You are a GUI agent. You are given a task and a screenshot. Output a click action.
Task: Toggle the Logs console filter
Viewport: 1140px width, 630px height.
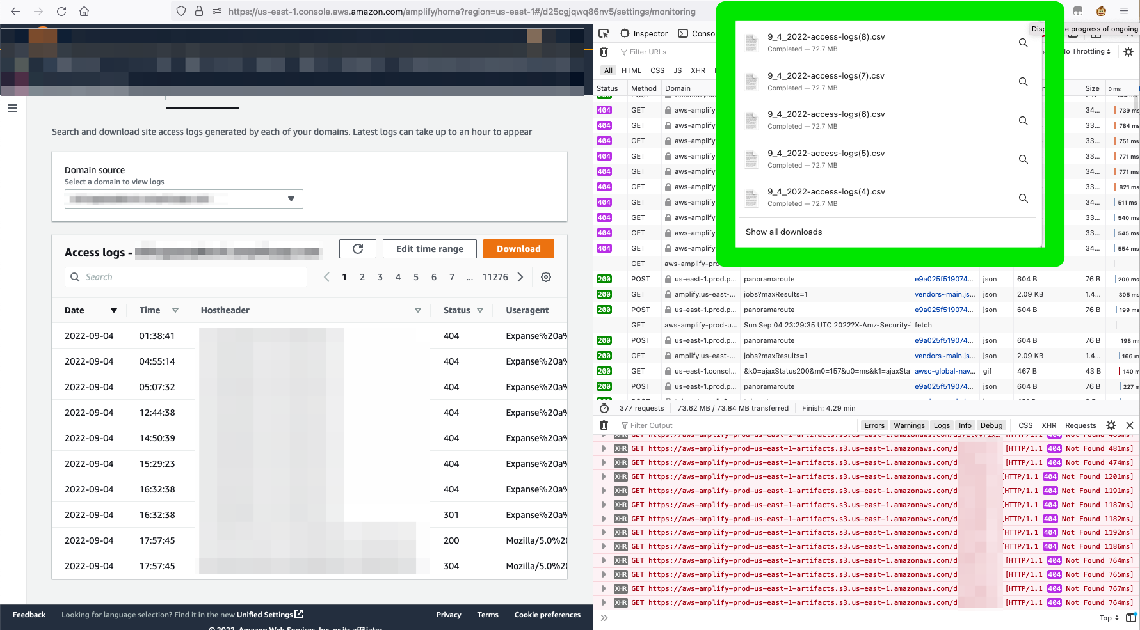coord(942,425)
